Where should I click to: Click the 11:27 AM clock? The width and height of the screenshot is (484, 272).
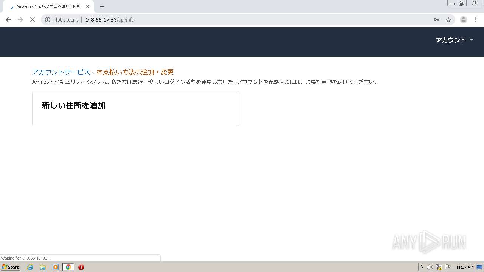tap(465, 267)
